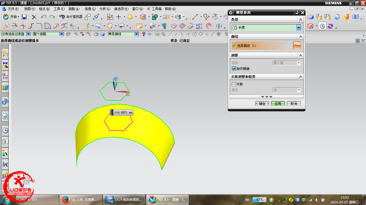Click the arc center snap icon
366x205 pixels.
(195, 34)
